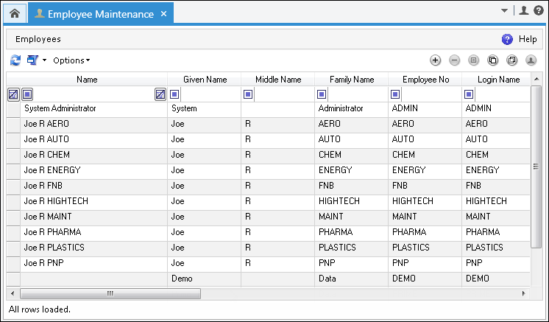This screenshot has width=549, height=322.
Task: Click the Name filter input field
Action: [x=94, y=94]
